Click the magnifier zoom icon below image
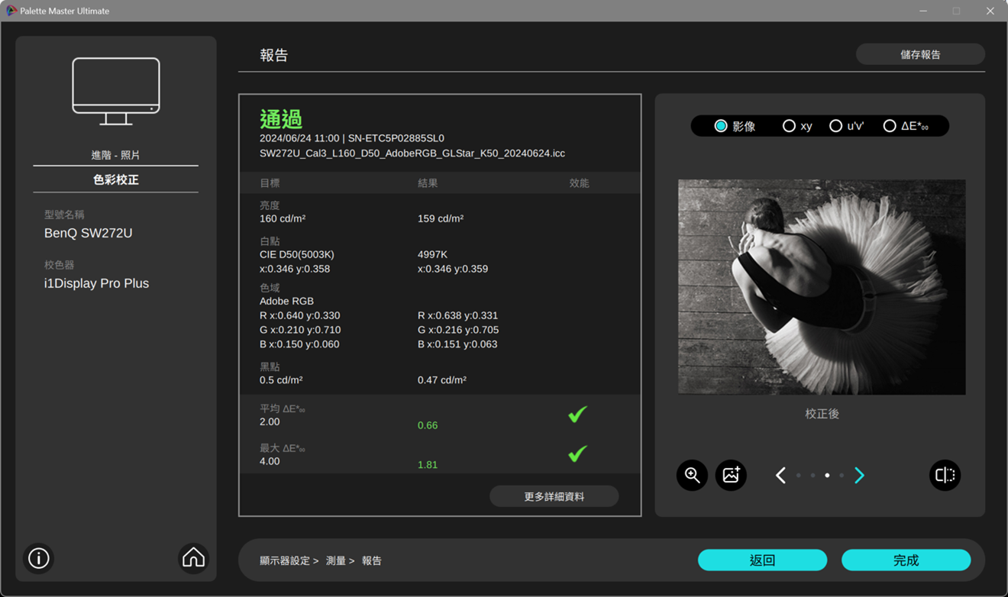This screenshot has height=597, width=1008. click(x=692, y=475)
